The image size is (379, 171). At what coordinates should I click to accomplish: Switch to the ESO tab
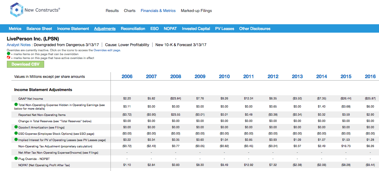(154, 29)
